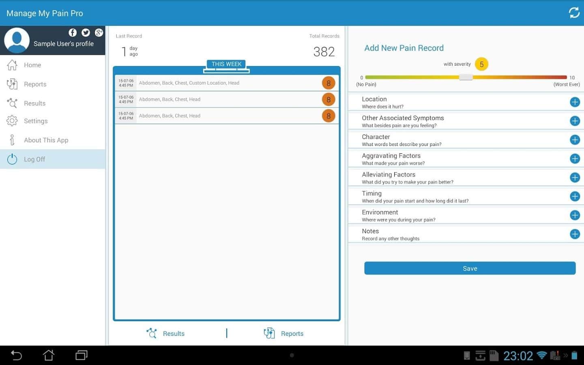584x365 pixels.
Task: Tap the Android home icon
Action: pyautogui.click(x=49, y=355)
